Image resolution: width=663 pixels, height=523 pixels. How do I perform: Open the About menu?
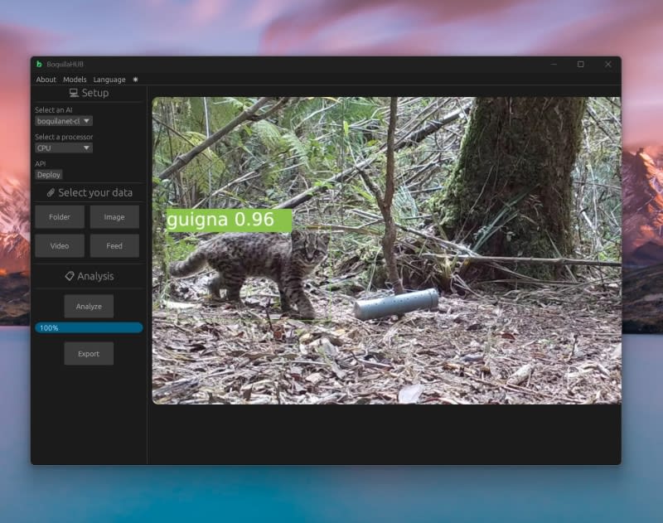[46, 80]
